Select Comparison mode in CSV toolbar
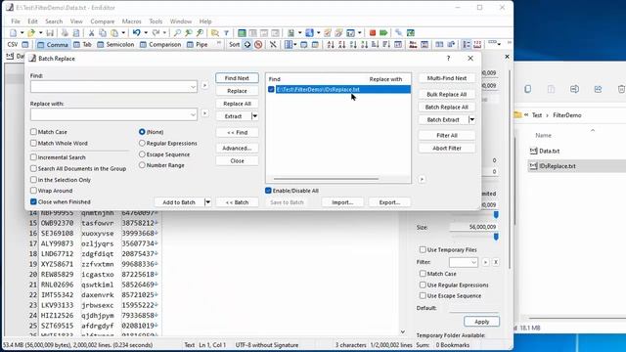The image size is (626, 352). (x=160, y=45)
